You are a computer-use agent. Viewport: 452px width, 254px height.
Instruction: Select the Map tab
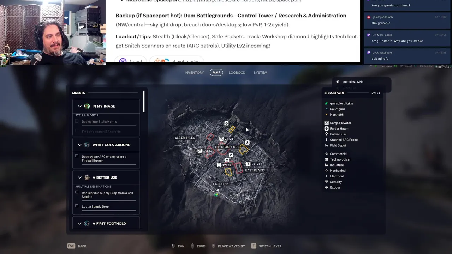click(x=216, y=73)
